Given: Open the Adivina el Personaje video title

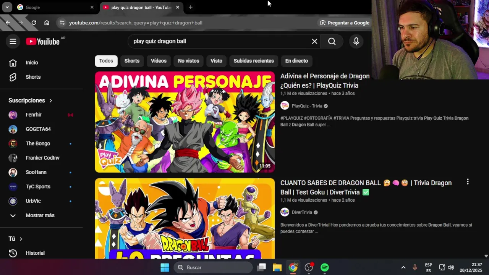Looking at the screenshot, I should coord(325,81).
